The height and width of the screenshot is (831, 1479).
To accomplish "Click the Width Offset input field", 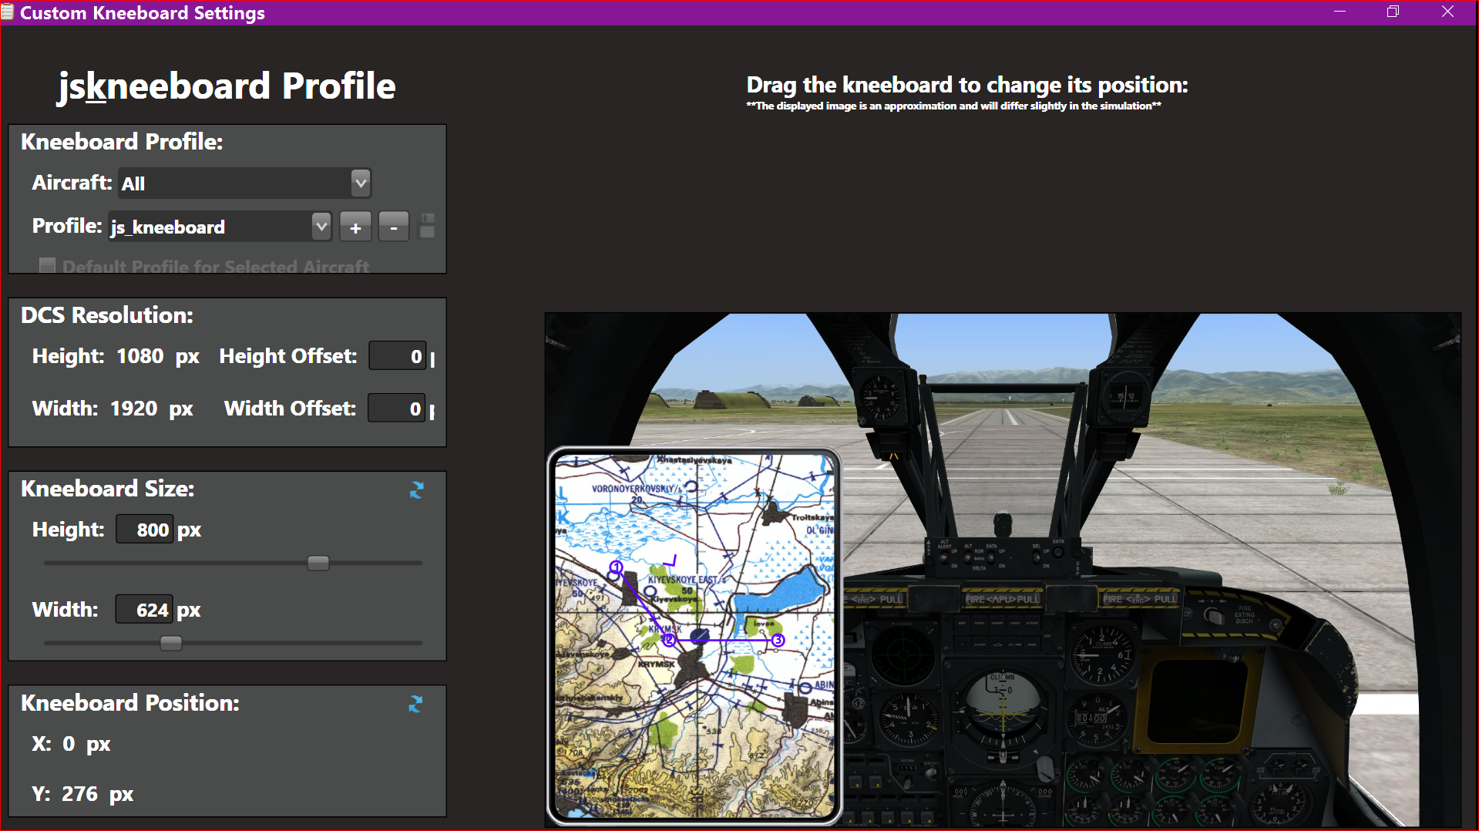I will 396,409.
